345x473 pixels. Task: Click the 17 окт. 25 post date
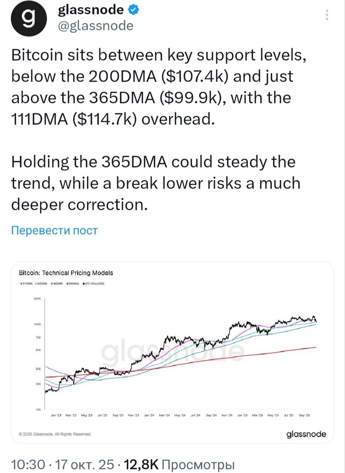(84, 464)
